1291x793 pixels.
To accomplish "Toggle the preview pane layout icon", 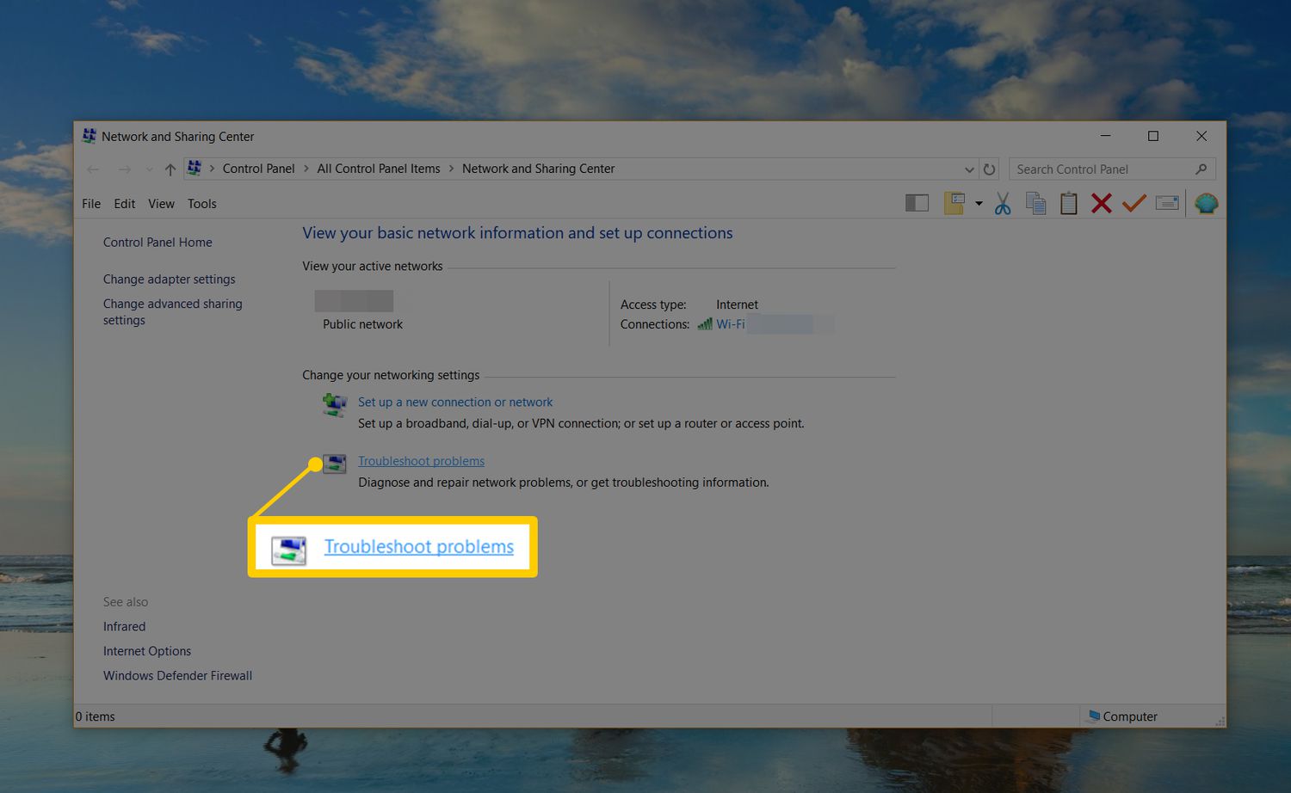I will click(917, 204).
